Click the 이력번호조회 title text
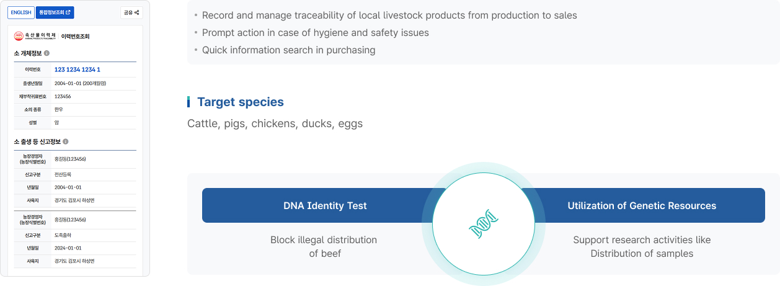This screenshot has height=286, width=780. [x=76, y=37]
